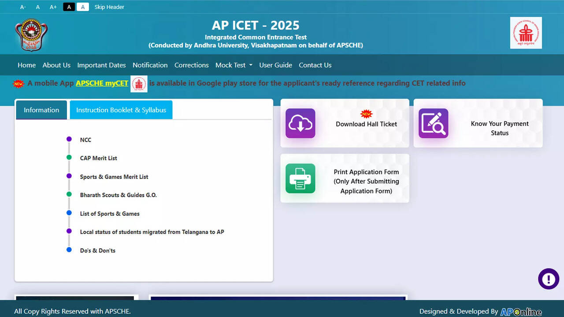This screenshot has width=564, height=317.
Task: Open the Important Dates menu item
Action: tap(101, 65)
